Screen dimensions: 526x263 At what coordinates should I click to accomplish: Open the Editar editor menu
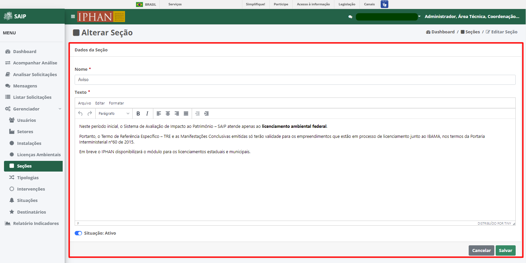[x=100, y=103]
